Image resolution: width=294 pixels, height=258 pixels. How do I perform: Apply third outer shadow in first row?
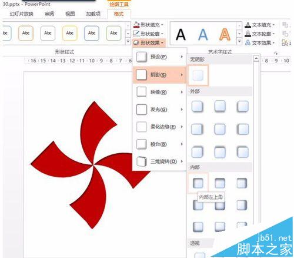click(243, 107)
